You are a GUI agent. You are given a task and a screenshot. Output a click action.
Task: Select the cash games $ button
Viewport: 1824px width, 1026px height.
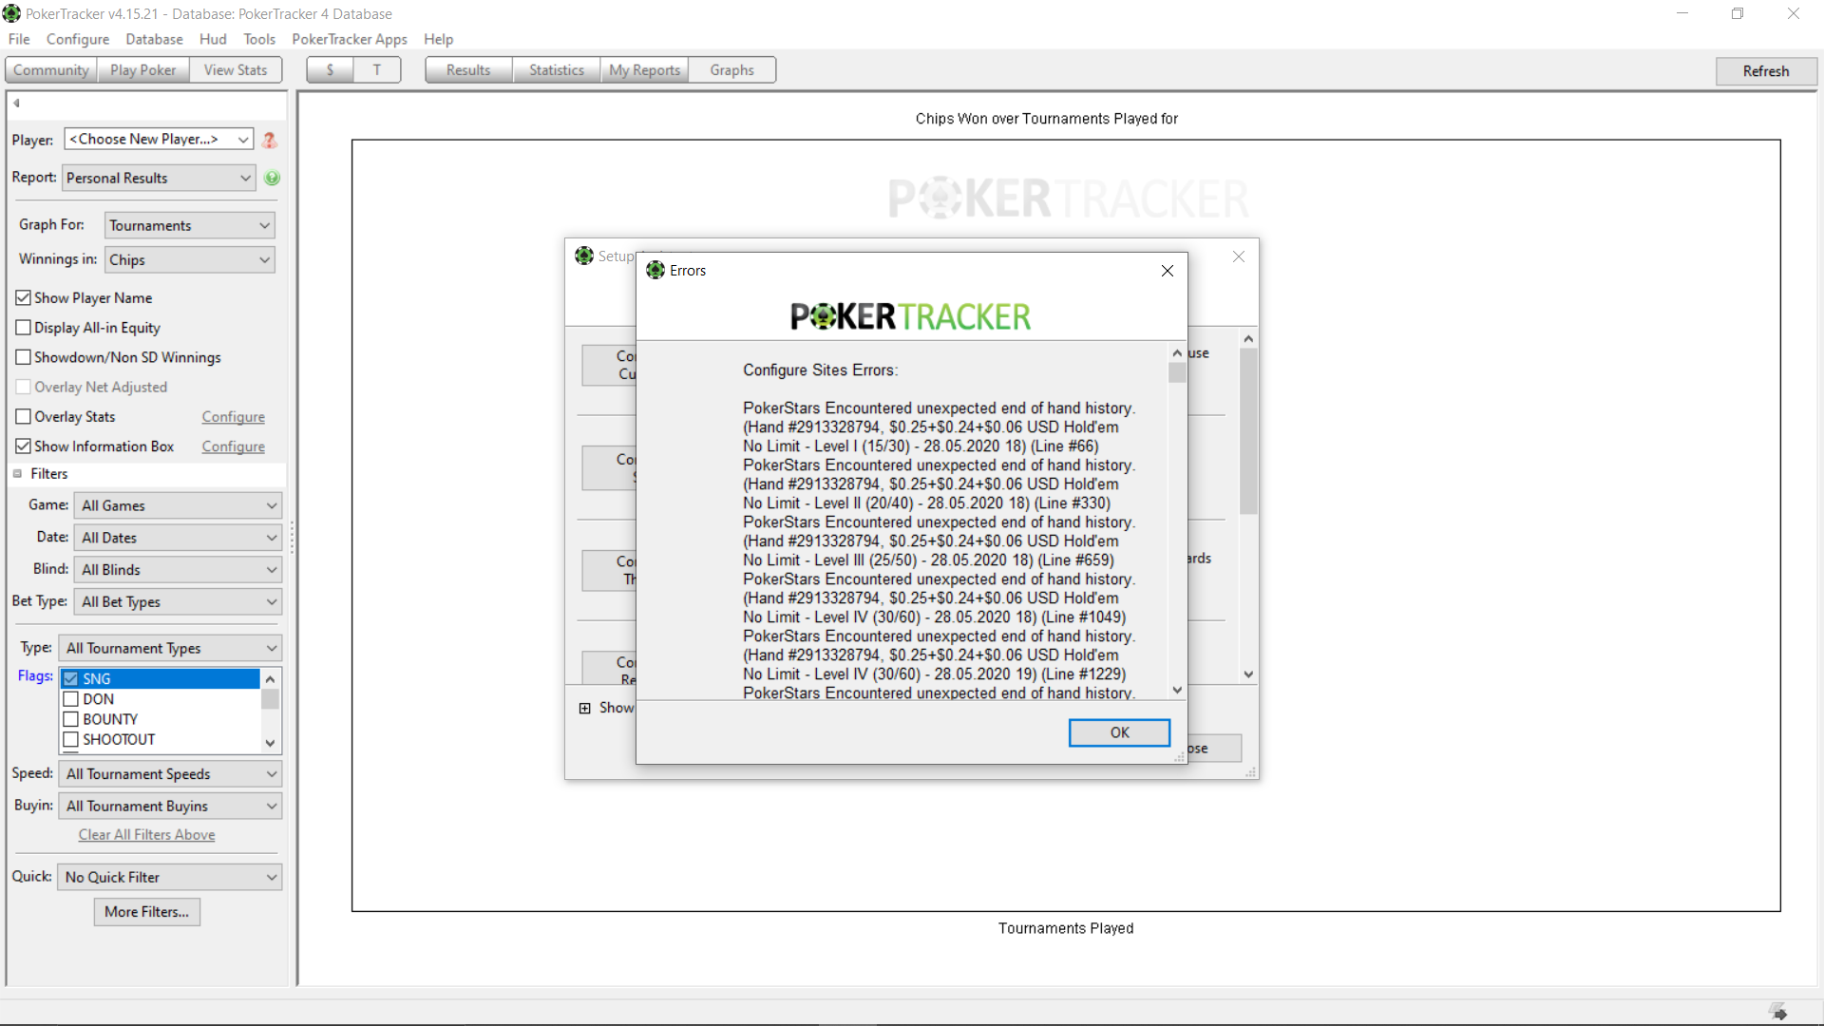pos(330,70)
